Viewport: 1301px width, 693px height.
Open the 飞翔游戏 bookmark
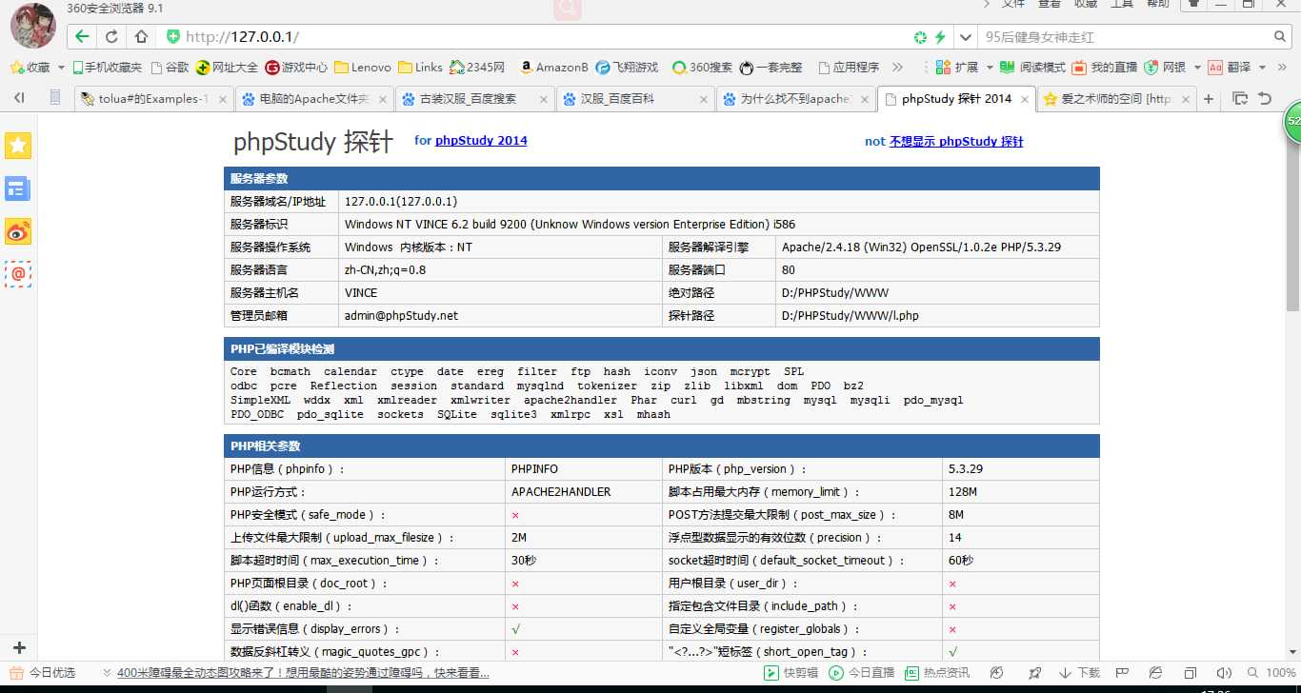pos(628,68)
